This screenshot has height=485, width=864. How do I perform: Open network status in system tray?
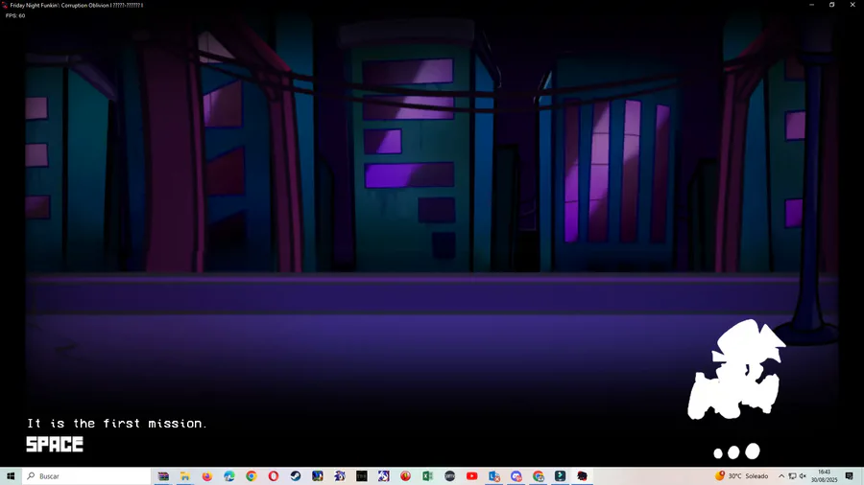(x=792, y=476)
